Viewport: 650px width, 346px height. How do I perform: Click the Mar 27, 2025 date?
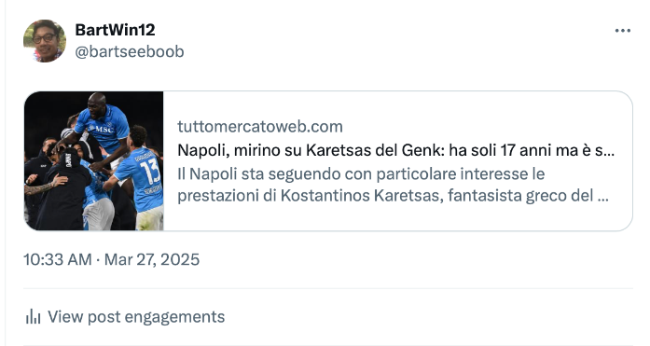click(x=152, y=260)
